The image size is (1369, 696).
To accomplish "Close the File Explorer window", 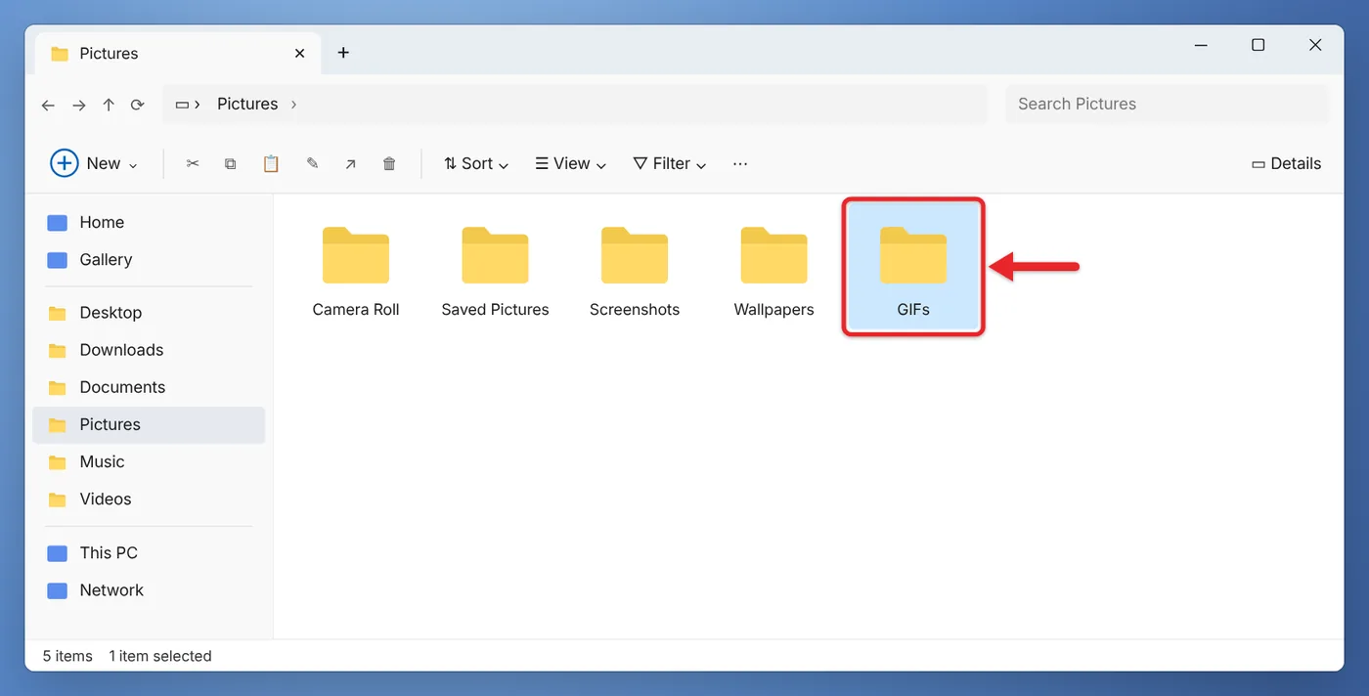I will pyautogui.click(x=1315, y=45).
